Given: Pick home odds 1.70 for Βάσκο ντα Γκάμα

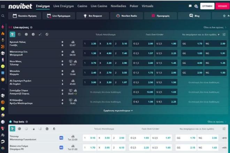Looking at the screenshot, I should pyautogui.click(x=90, y=147).
